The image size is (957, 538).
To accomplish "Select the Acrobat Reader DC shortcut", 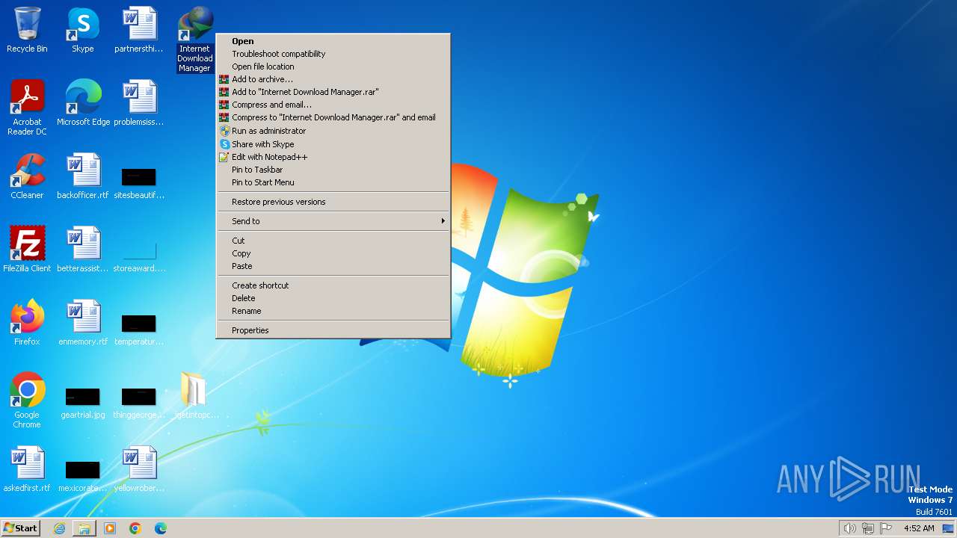I will click(x=27, y=108).
